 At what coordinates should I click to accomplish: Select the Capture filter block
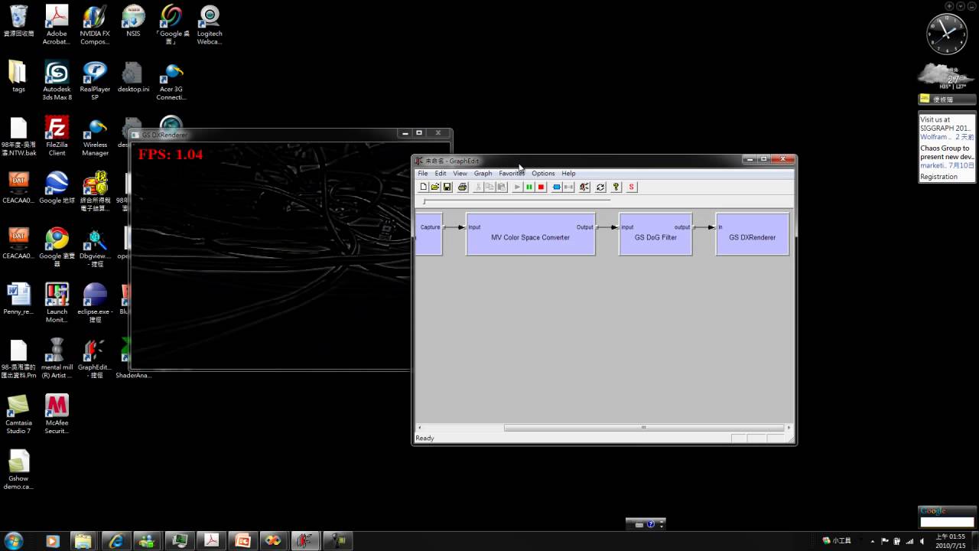[x=429, y=234]
